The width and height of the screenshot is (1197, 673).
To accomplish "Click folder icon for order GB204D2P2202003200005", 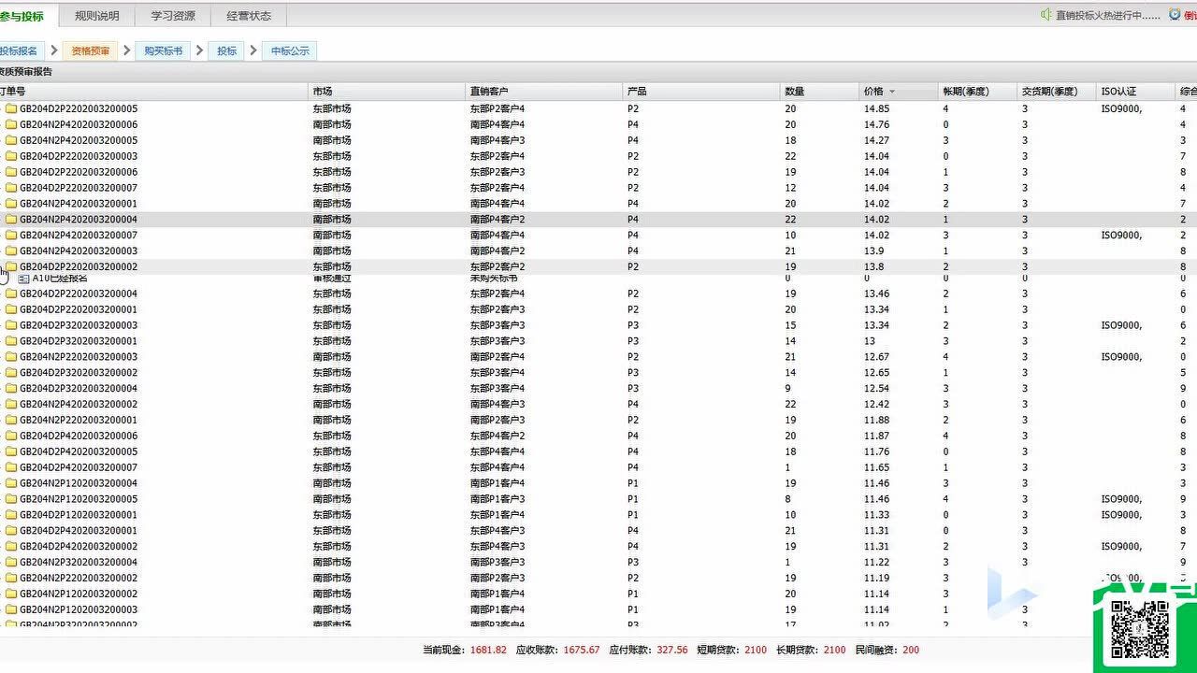I will click(x=11, y=109).
